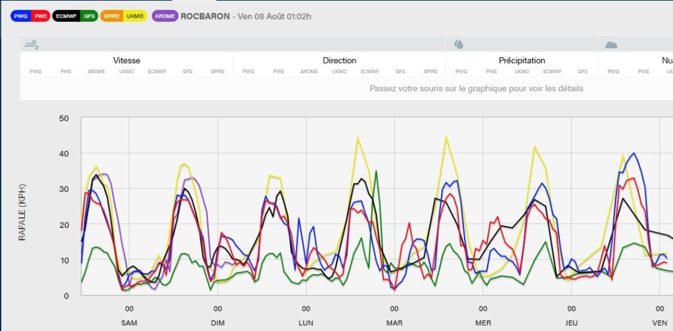Click ECMWF label under Direction

coord(370,72)
